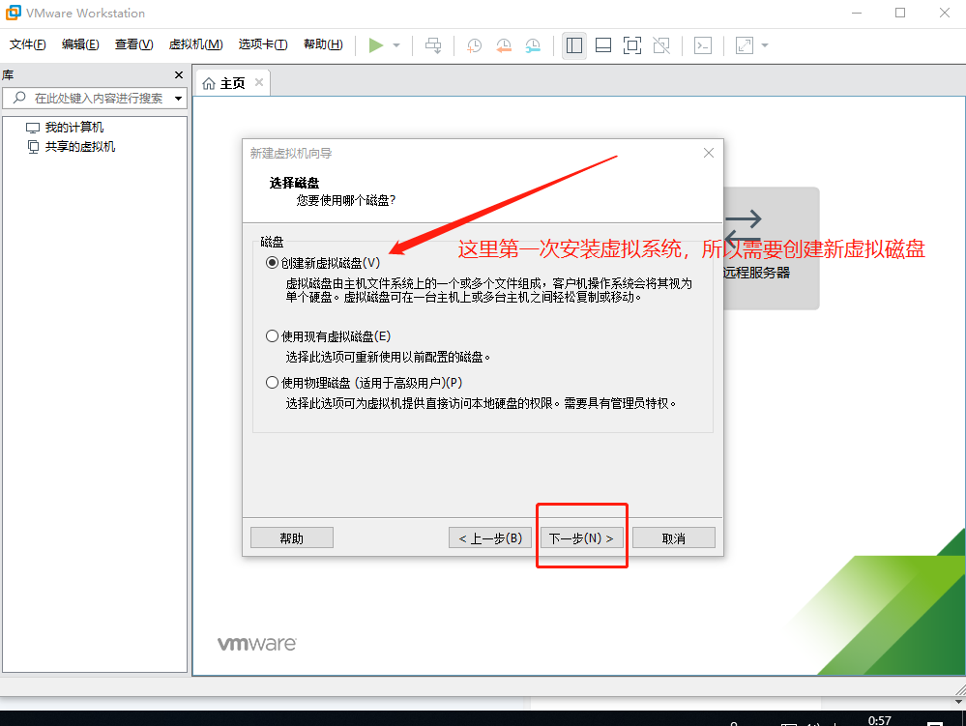The image size is (966, 726).
Task: Select 共享的虚拟机 in the library tree
Action: point(80,147)
